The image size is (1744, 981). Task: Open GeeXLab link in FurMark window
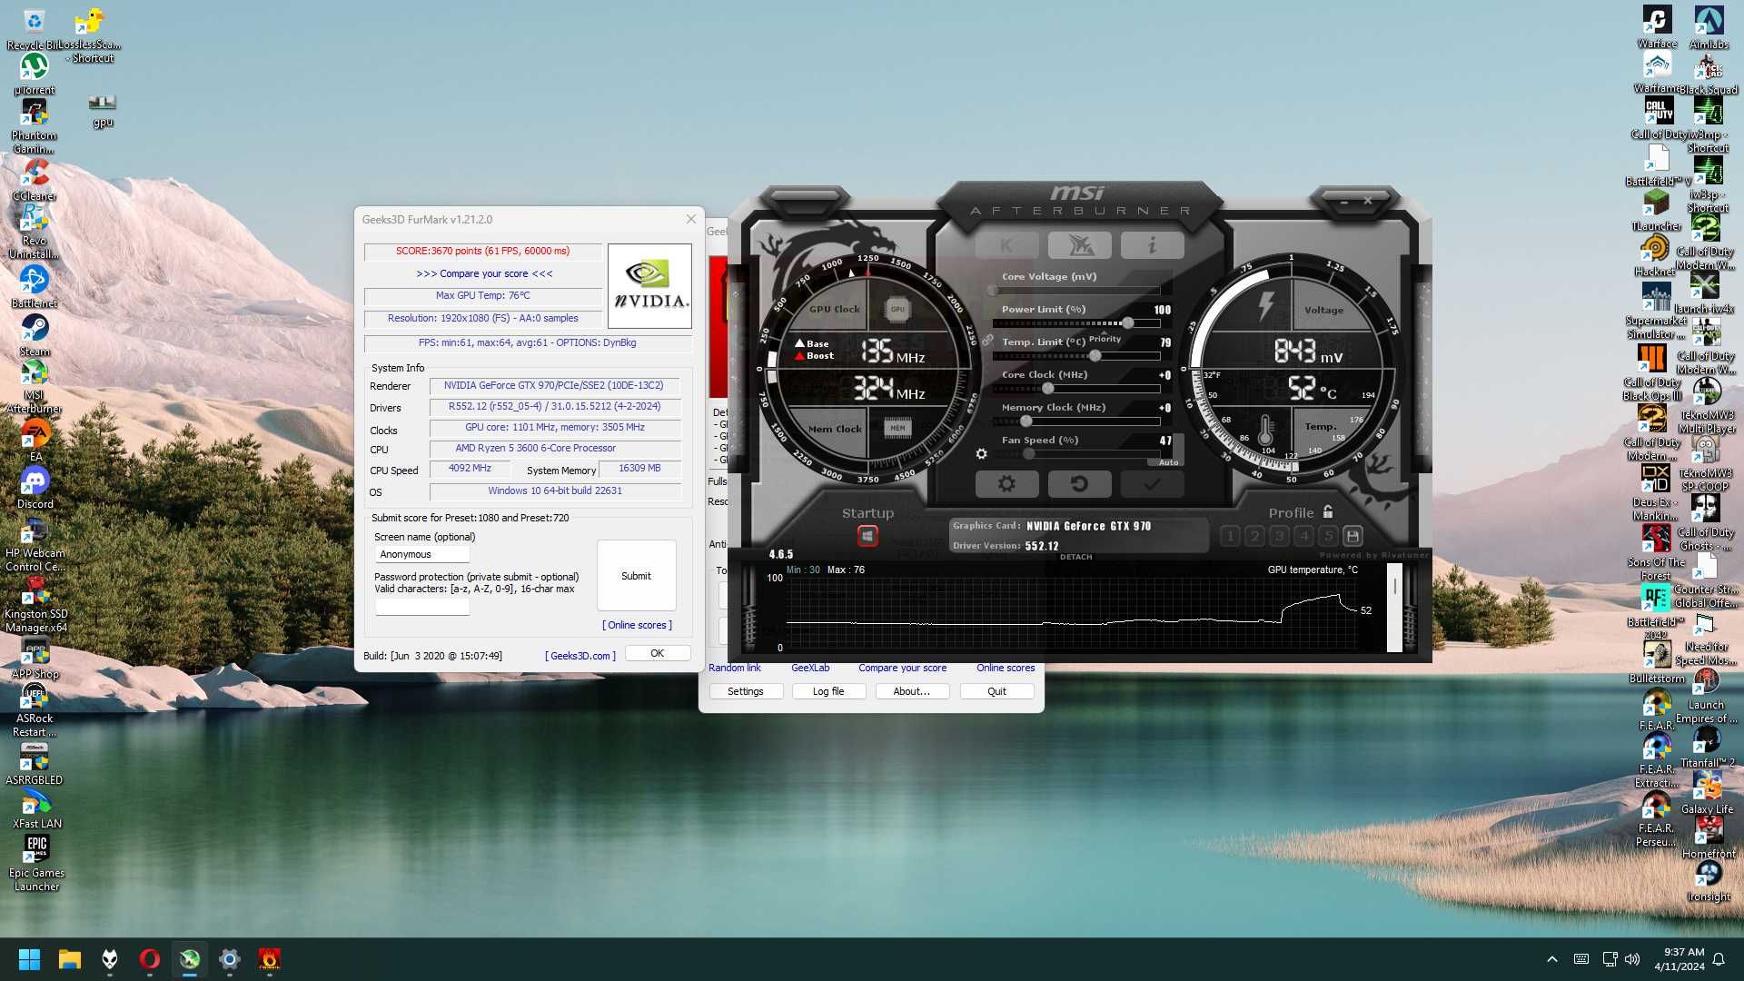[810, 668]
